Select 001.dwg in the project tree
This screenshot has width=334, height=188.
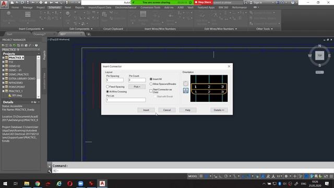pyautogui.click(x=17, y=95)
